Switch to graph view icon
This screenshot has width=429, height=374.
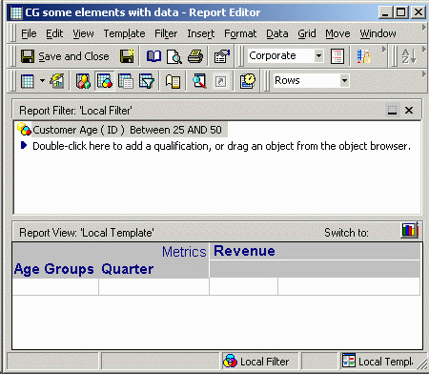410,230
